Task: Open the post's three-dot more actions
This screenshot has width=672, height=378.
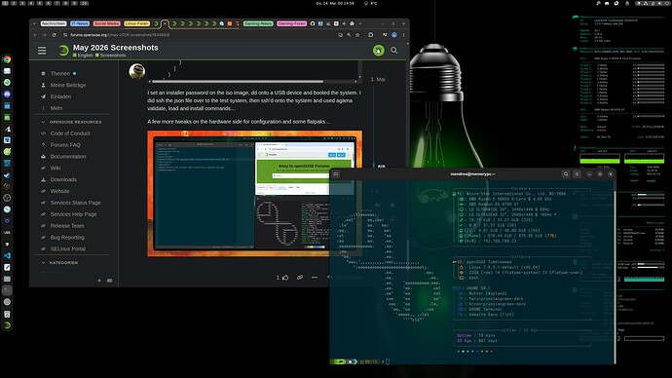Action: (315, 278)
